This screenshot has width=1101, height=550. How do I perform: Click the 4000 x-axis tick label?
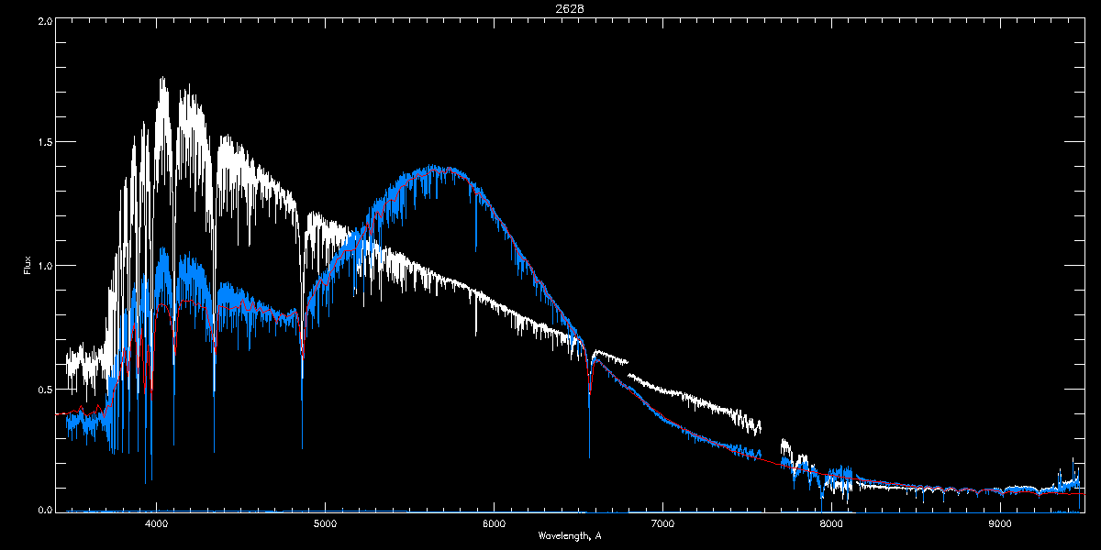[x=156, y=524]
